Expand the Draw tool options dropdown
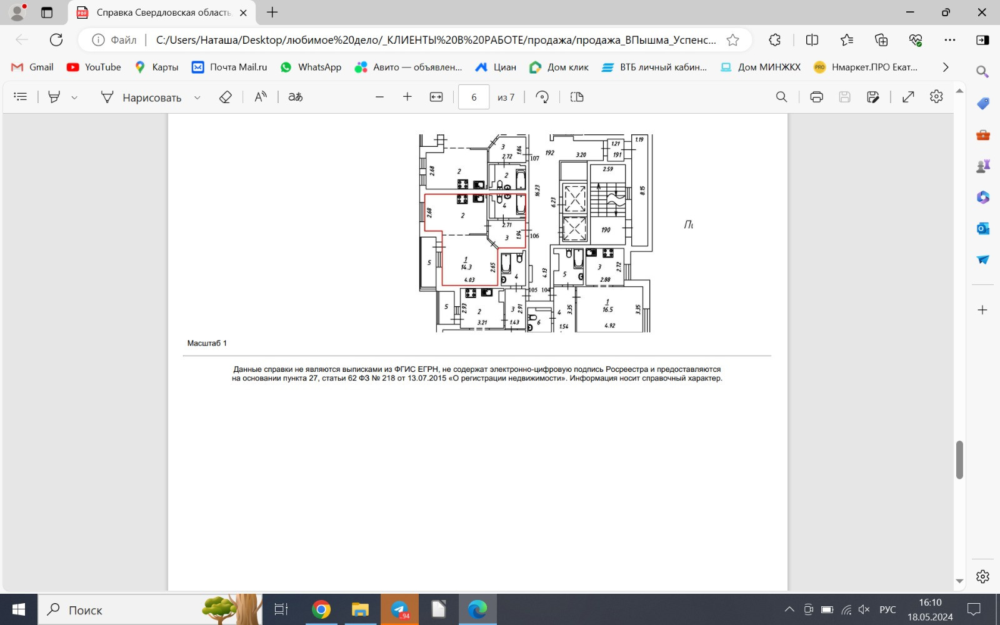 click(x=197, y=97)
